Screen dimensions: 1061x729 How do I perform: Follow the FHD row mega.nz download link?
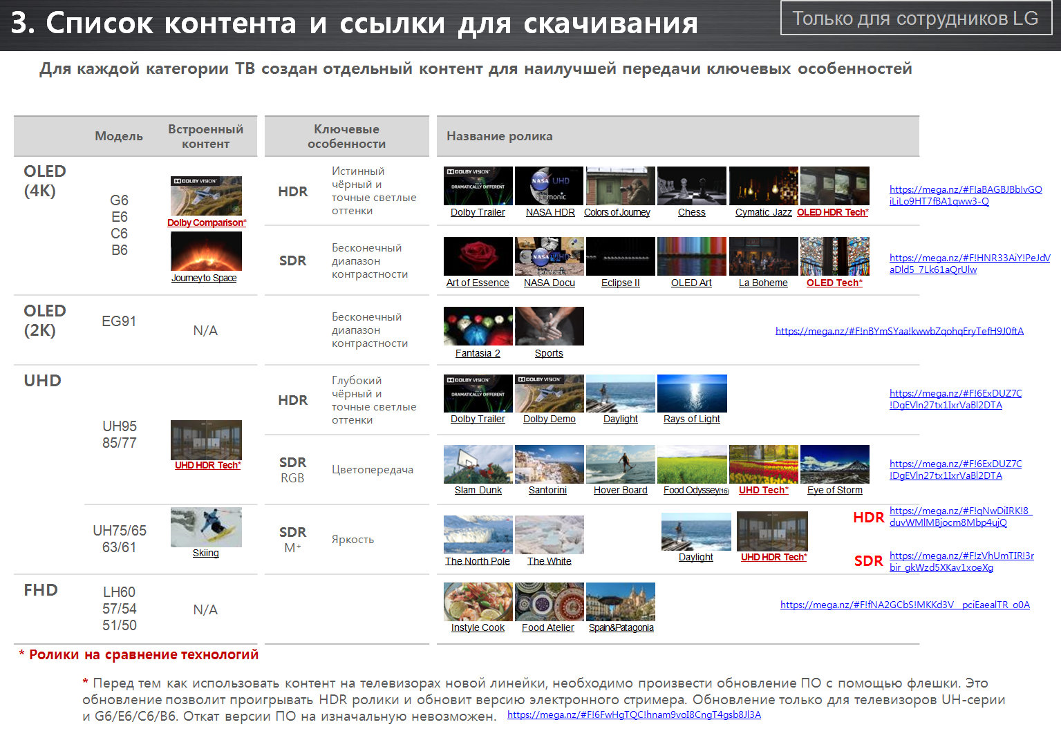point(905,605)
